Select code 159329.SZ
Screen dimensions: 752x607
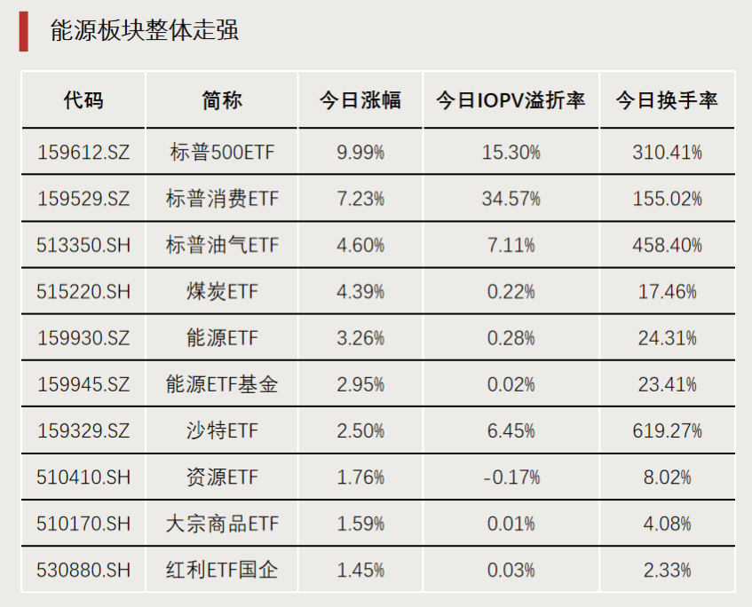(83, 430)
